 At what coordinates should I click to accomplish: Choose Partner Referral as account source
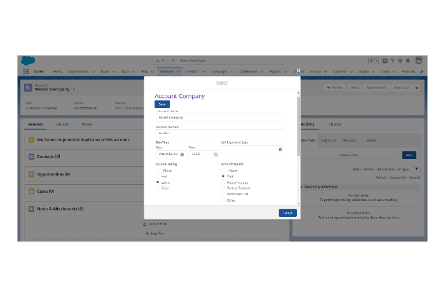(x=223, y=188)
